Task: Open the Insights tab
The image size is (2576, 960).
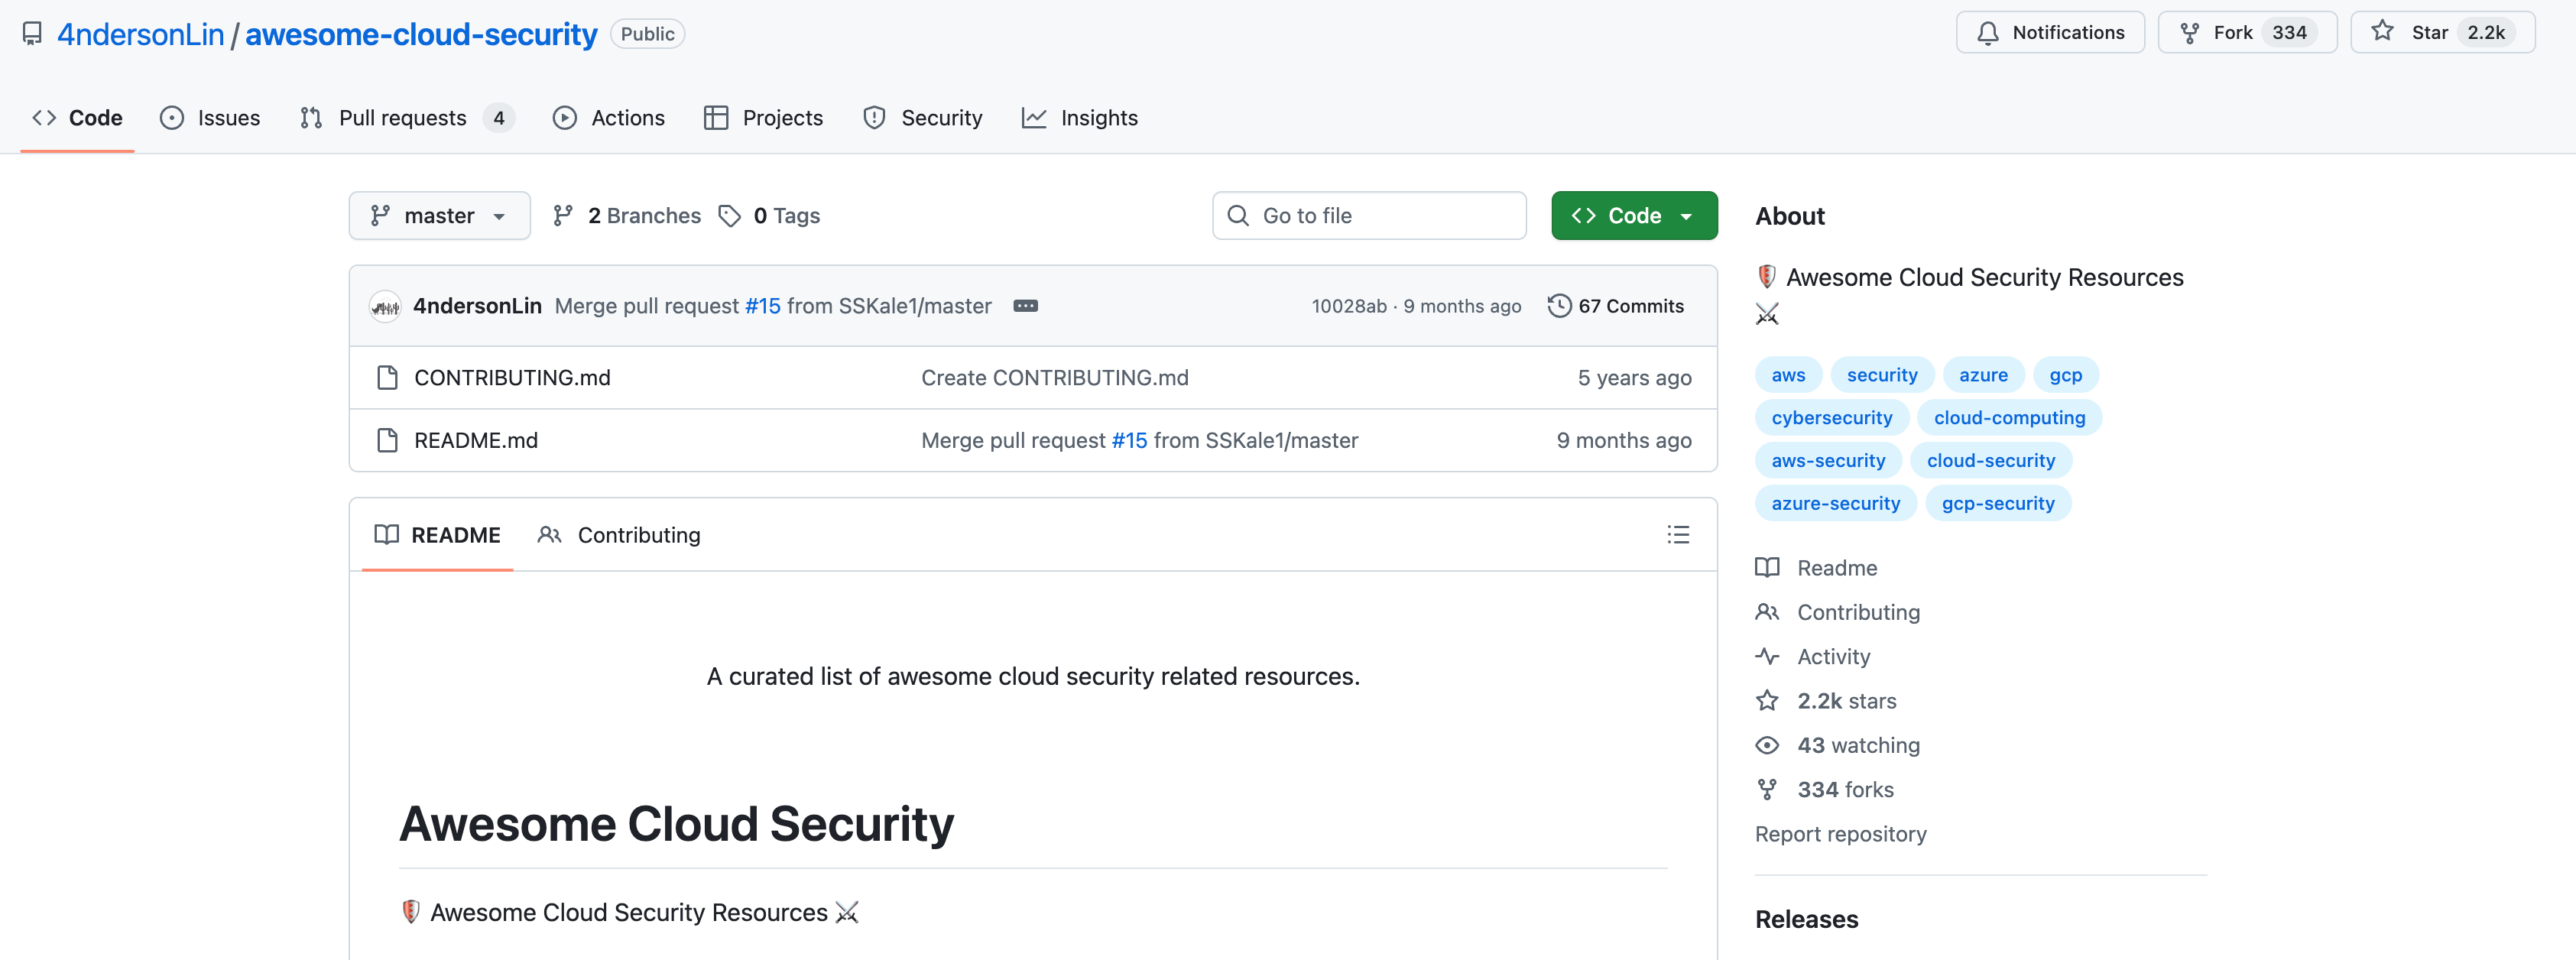Action: [x=1080, y=118]
